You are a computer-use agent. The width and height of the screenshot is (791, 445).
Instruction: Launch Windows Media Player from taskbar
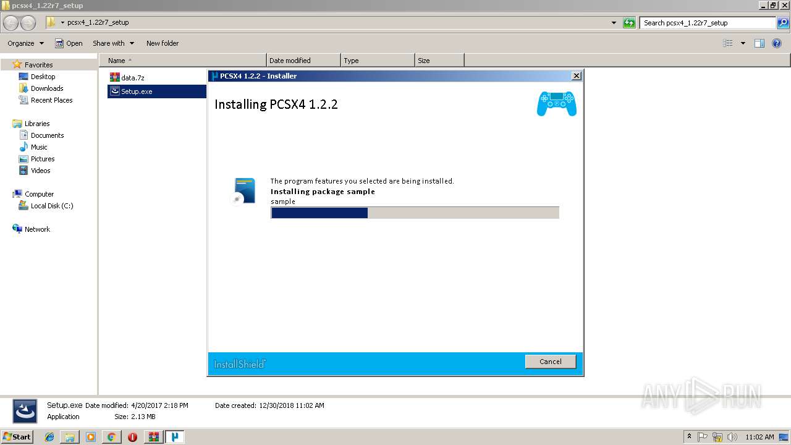click(91, 437)
